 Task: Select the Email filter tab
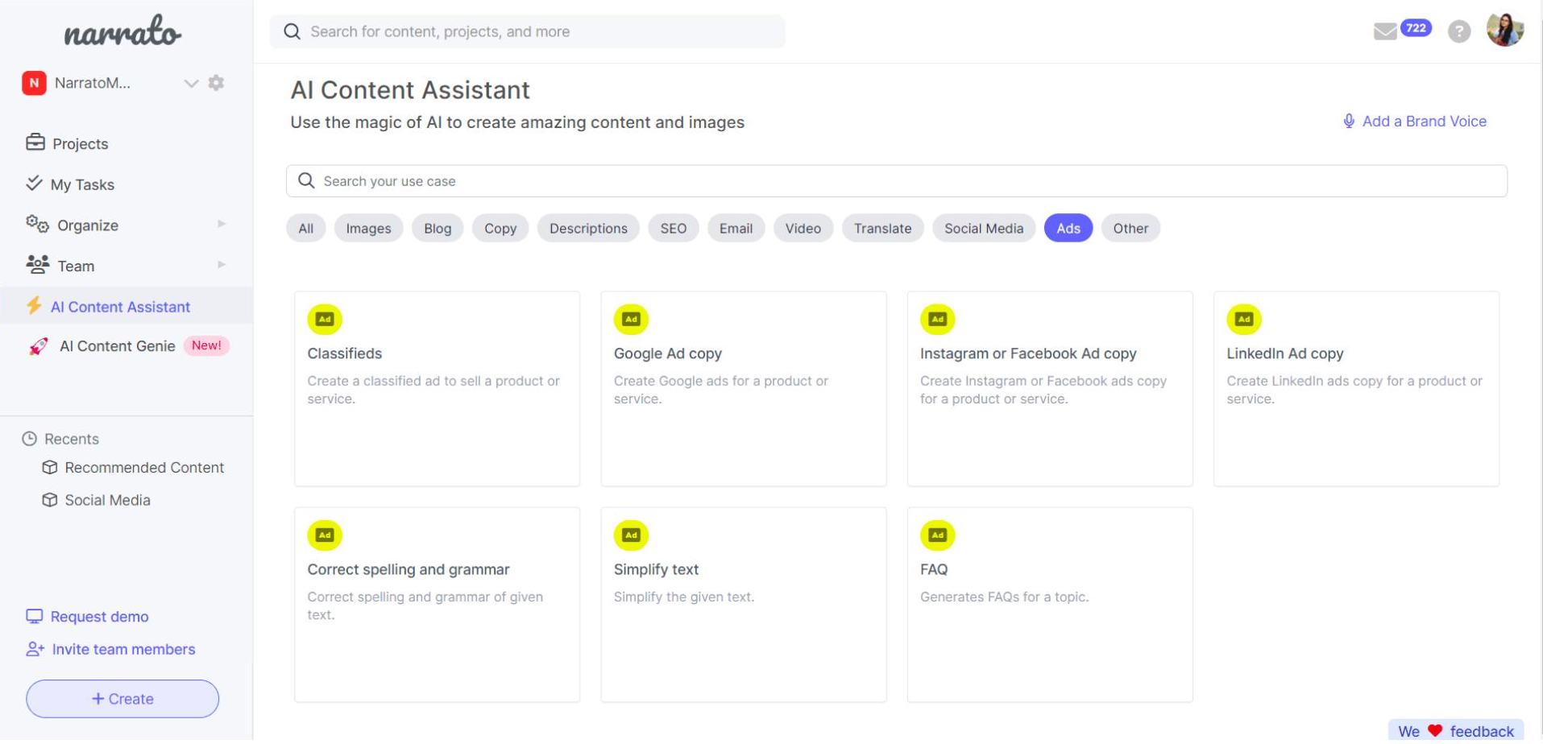pos(736,229)
